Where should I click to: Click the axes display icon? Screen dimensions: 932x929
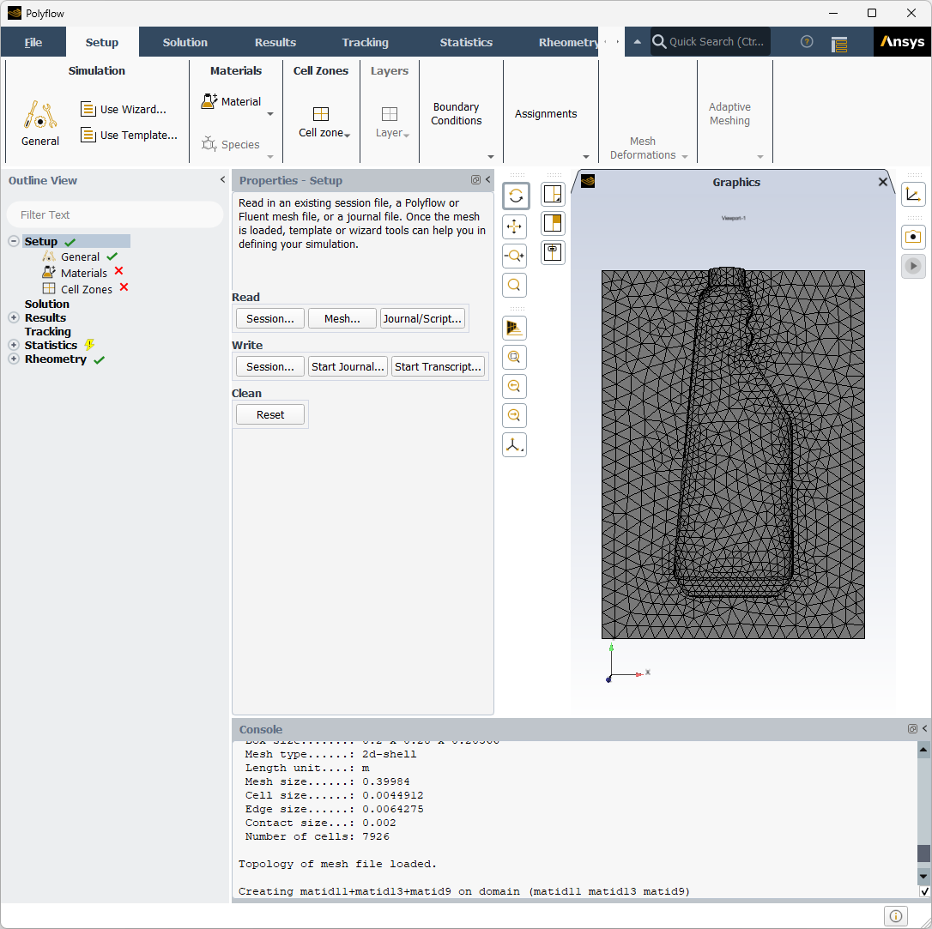click(913, 194)
